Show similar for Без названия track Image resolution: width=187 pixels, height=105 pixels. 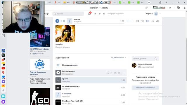point(108,73)
